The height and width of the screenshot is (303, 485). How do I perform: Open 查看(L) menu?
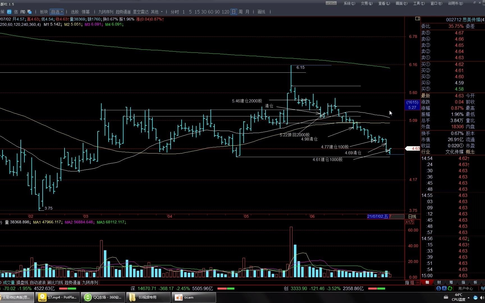click(x=384, y=3)
